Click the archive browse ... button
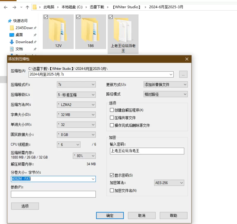 click(x=183, y=74)
